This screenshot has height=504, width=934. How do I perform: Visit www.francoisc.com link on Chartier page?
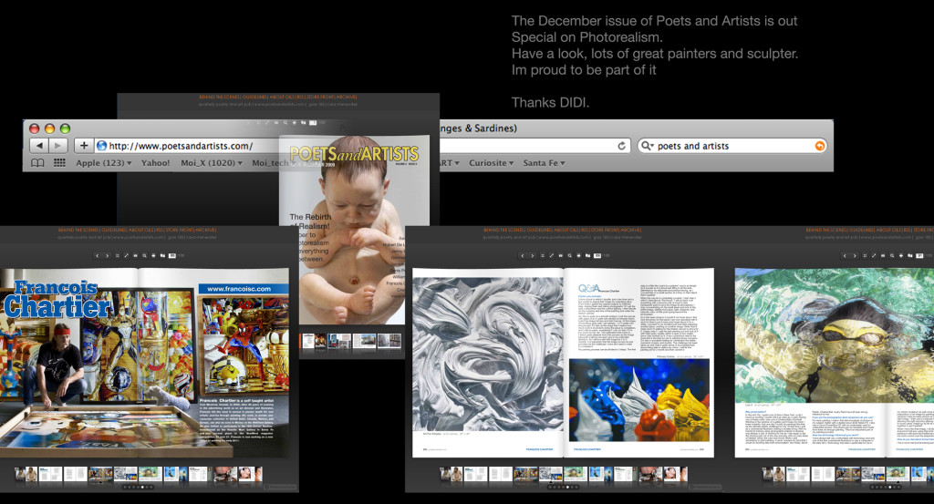point(239,289)
